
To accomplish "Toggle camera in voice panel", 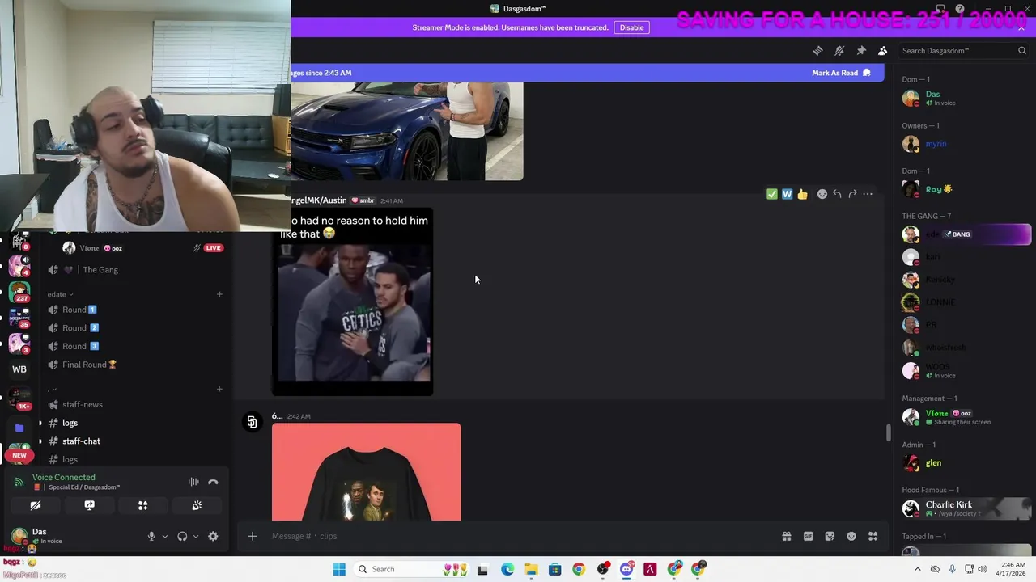I will pos(36,505).
